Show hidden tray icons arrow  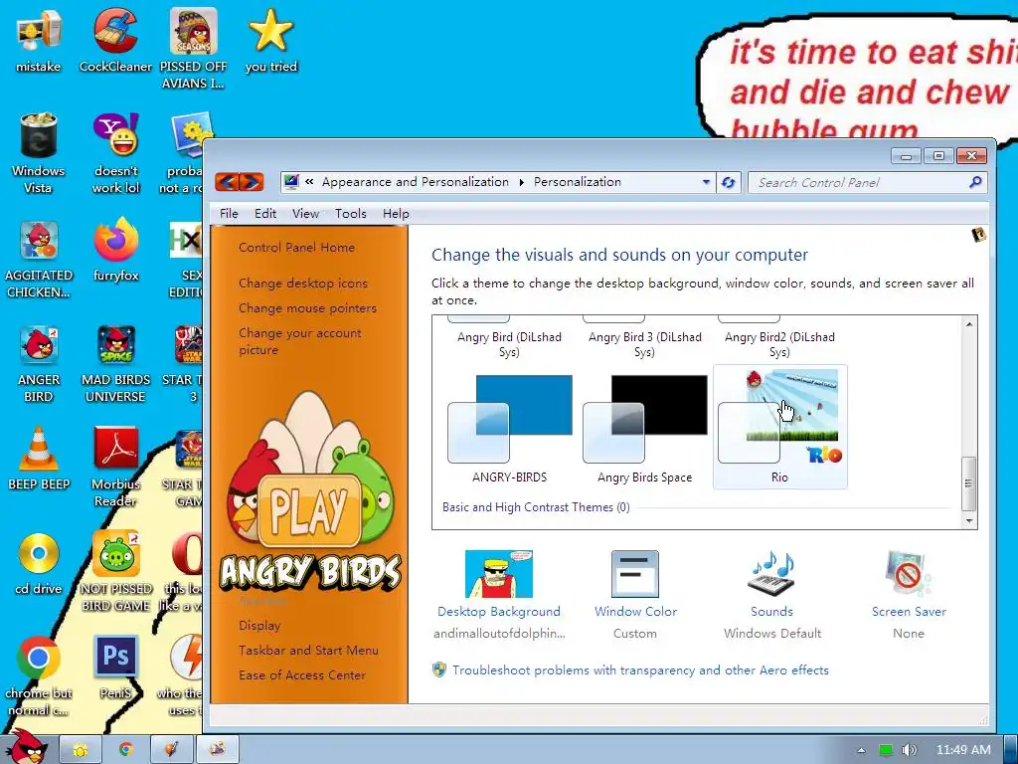point(862,750)
